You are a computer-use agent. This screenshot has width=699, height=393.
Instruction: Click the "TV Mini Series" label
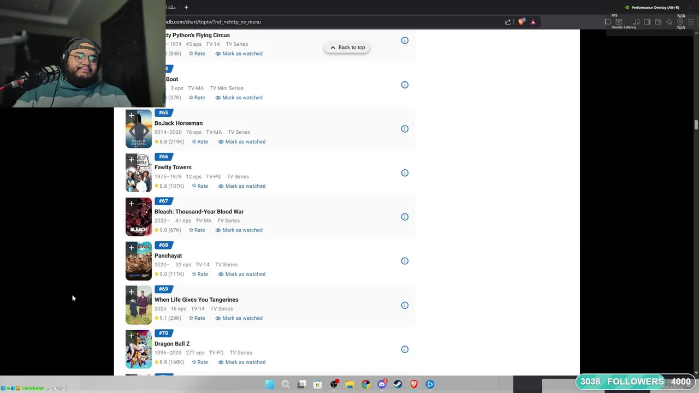click(226, 88)
